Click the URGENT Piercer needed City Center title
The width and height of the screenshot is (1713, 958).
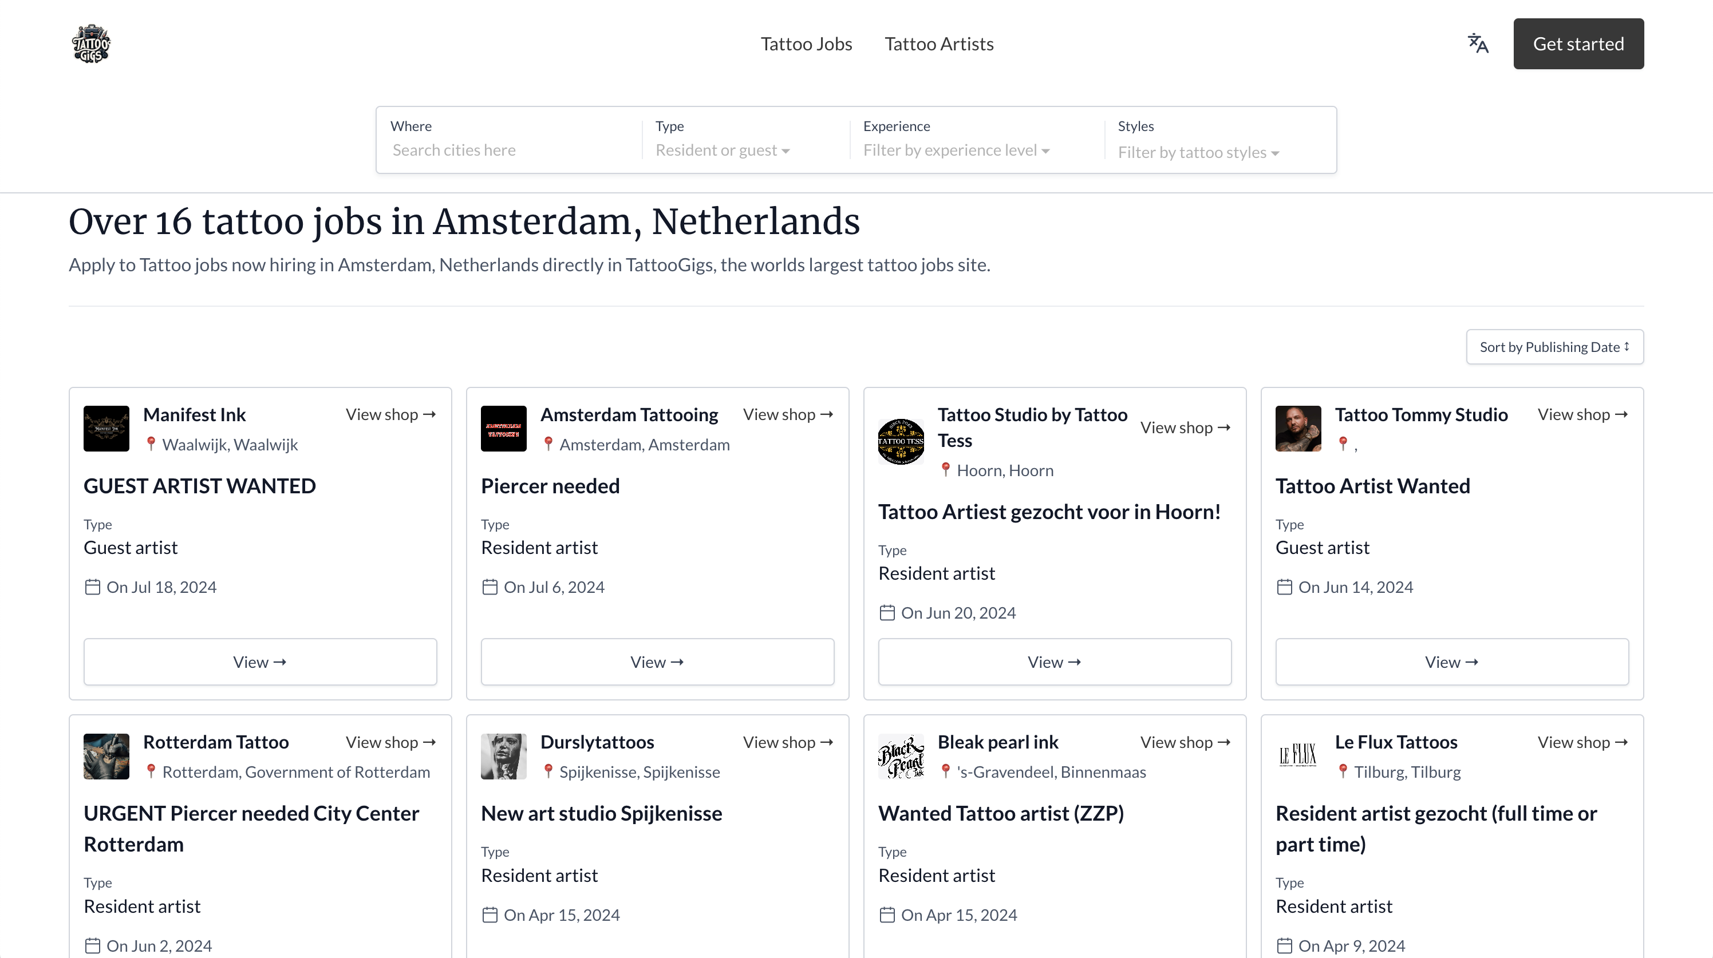[x=251, y=828]
